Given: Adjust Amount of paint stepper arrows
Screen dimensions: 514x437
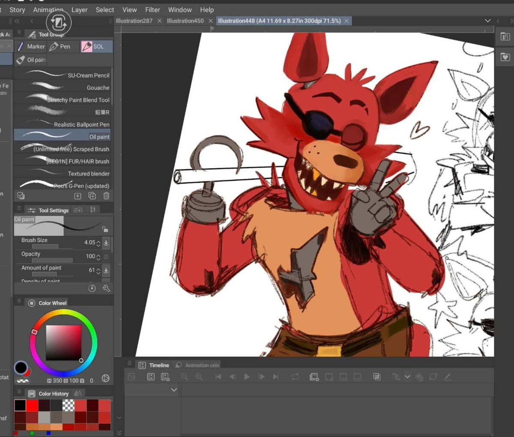Looking at the screenshot, I should [99, 271].
